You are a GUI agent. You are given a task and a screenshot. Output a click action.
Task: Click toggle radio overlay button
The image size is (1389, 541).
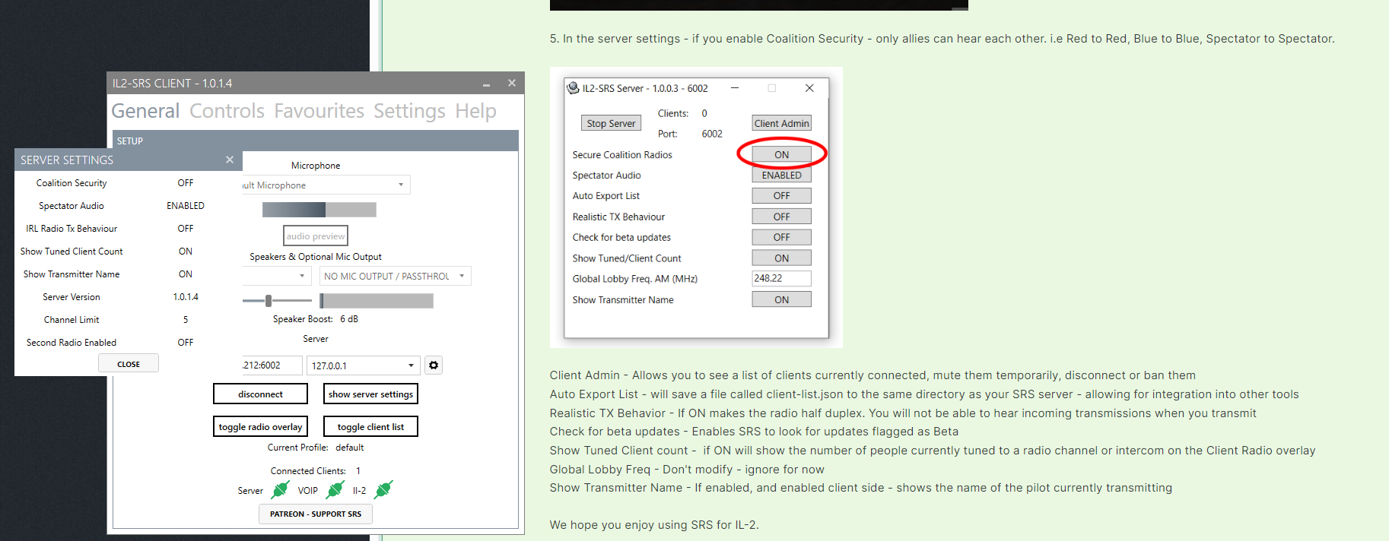click(x=260, y=426)
